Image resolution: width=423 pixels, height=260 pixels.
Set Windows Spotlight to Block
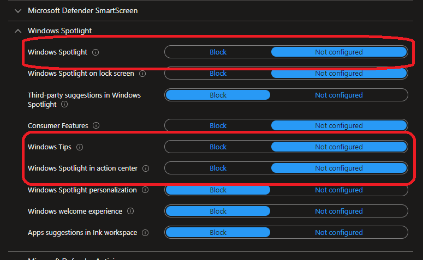tap(218, 52)
